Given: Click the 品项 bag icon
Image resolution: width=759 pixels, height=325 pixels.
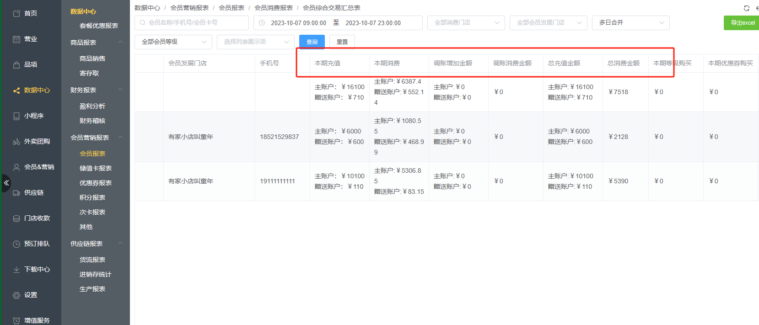Looking at the screenshot, I should coord(16,65).
